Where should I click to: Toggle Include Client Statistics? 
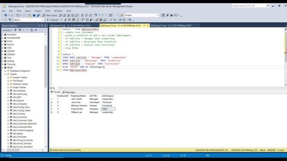coord(91,20)
